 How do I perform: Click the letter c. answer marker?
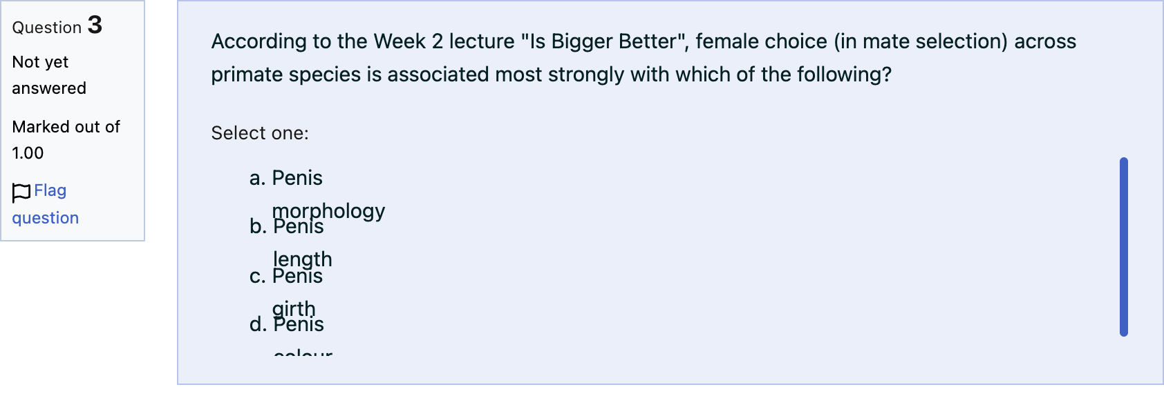pos(258,276)
